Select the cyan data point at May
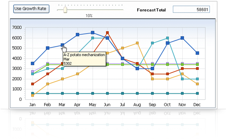Image resolution: width=226 pixels, height=139 pixels. click(93, 38)
